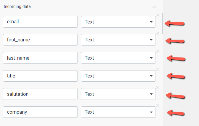Delete the first_name field using X icon

coord(158,33)
